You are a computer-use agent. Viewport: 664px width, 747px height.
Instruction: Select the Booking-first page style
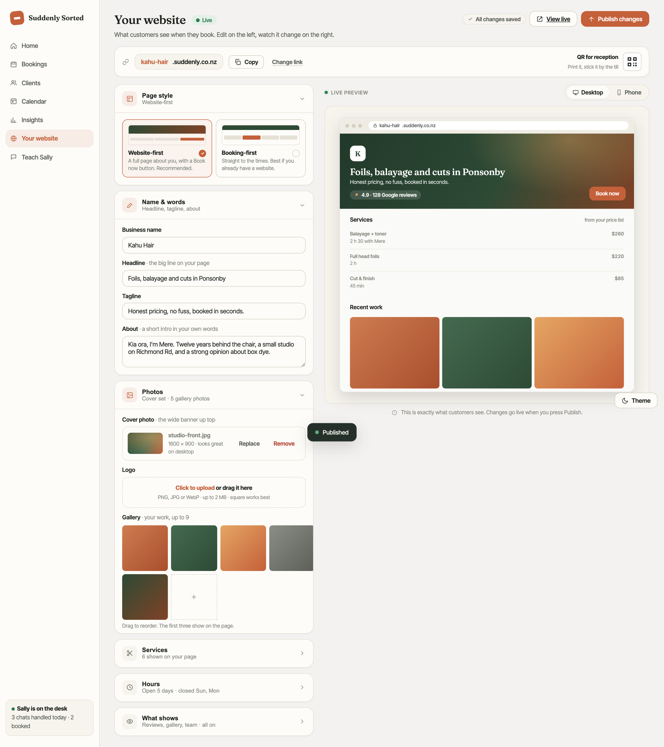pos(261,148)
